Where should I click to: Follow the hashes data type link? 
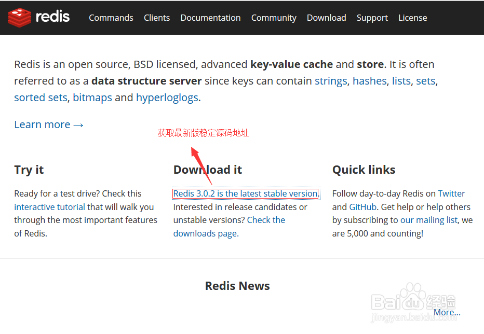pyautogui.click(x=369, y=81)
